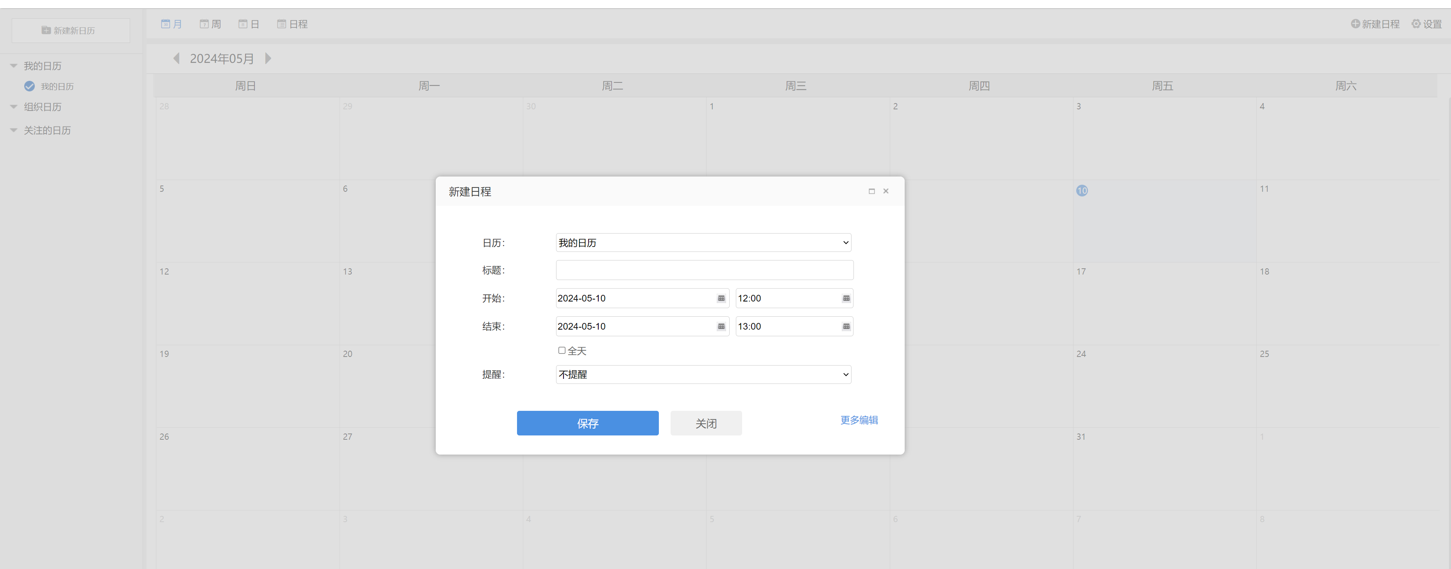Open the 提醒 reminder dropdown

(x=703, y=374)
